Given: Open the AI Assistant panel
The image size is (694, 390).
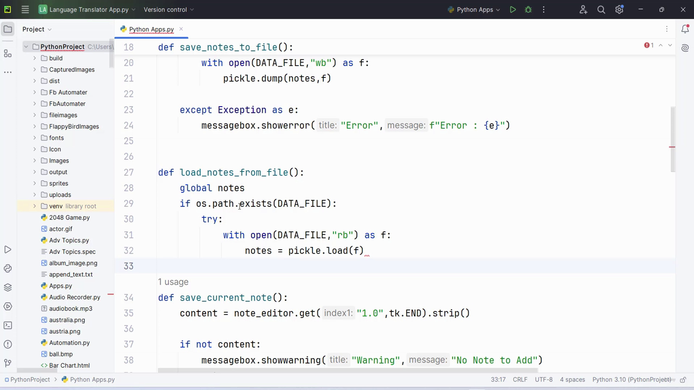Looking at the screenshot, I should point(685,48).
